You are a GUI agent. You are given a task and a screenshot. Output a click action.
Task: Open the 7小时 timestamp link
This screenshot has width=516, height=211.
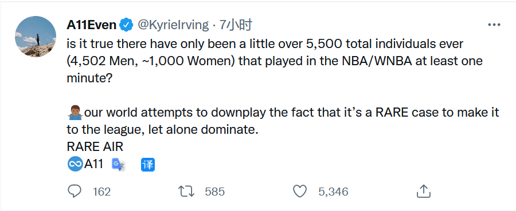click(236, 25)
